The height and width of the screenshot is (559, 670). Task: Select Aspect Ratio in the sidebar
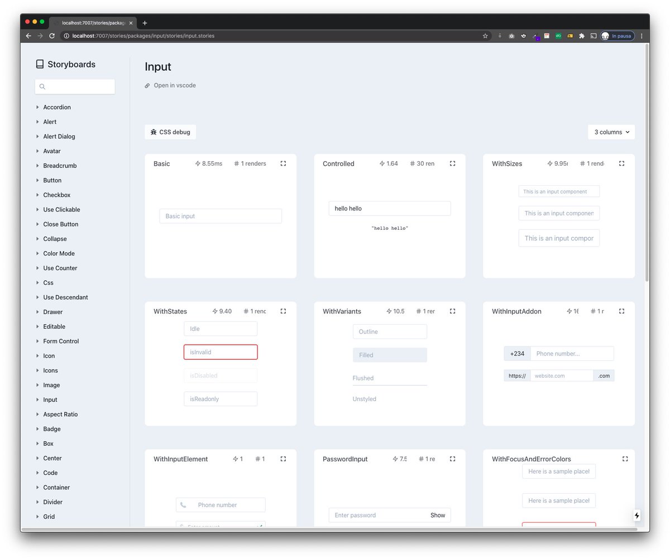click(60, 414)
